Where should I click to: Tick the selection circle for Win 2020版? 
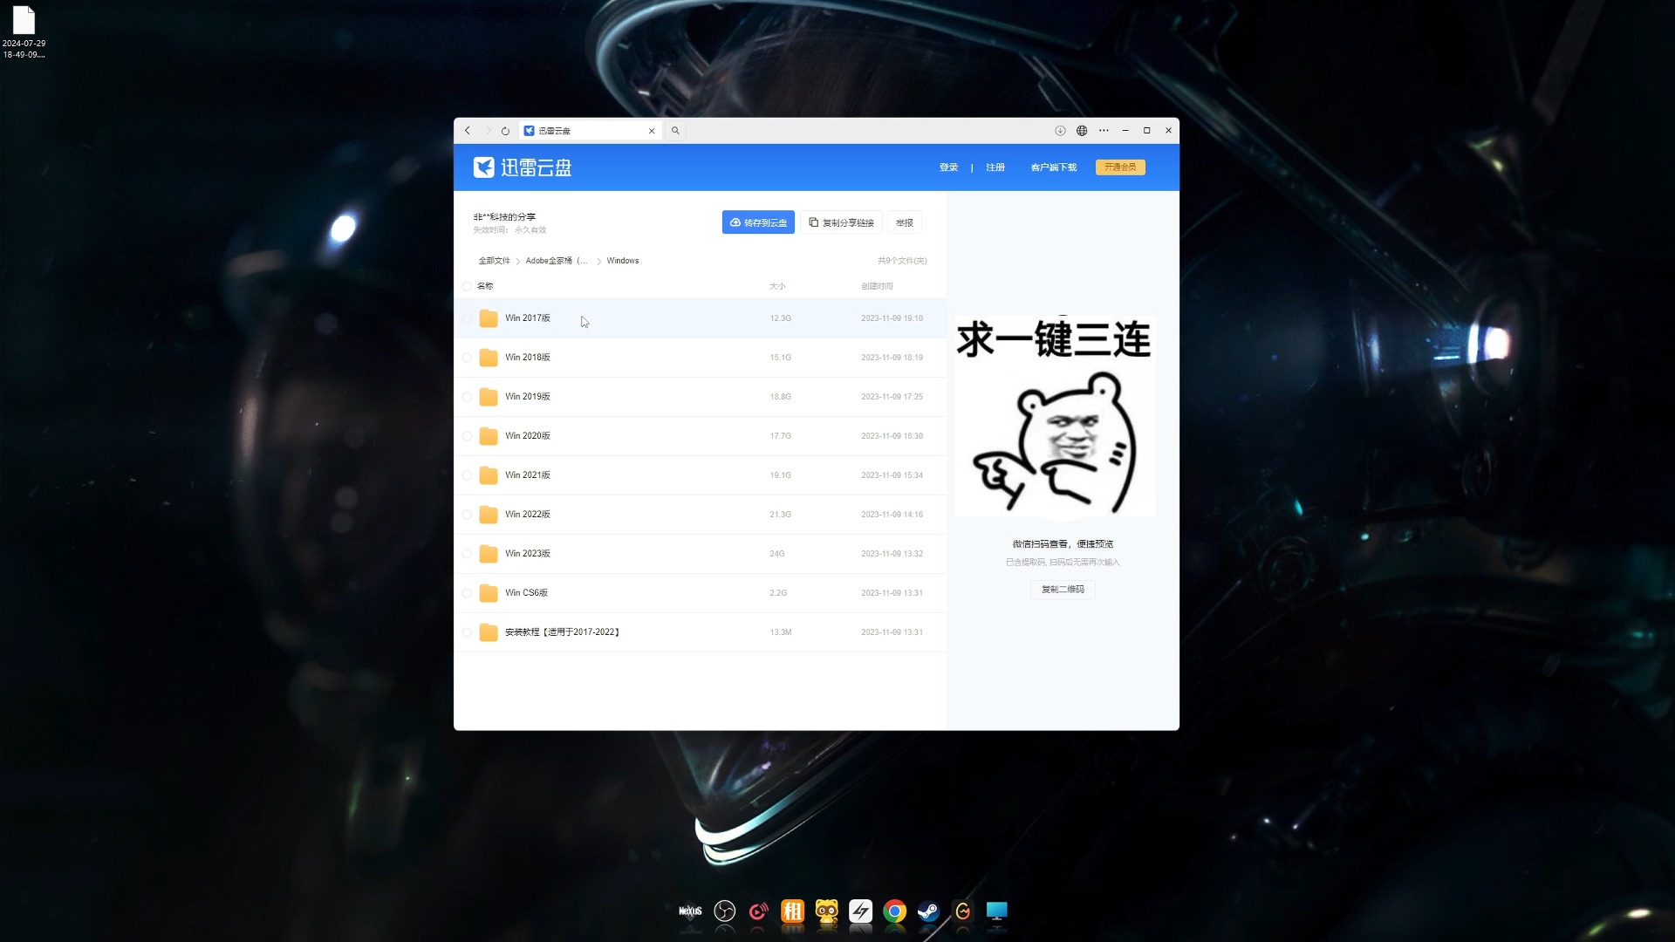(467, 436)
